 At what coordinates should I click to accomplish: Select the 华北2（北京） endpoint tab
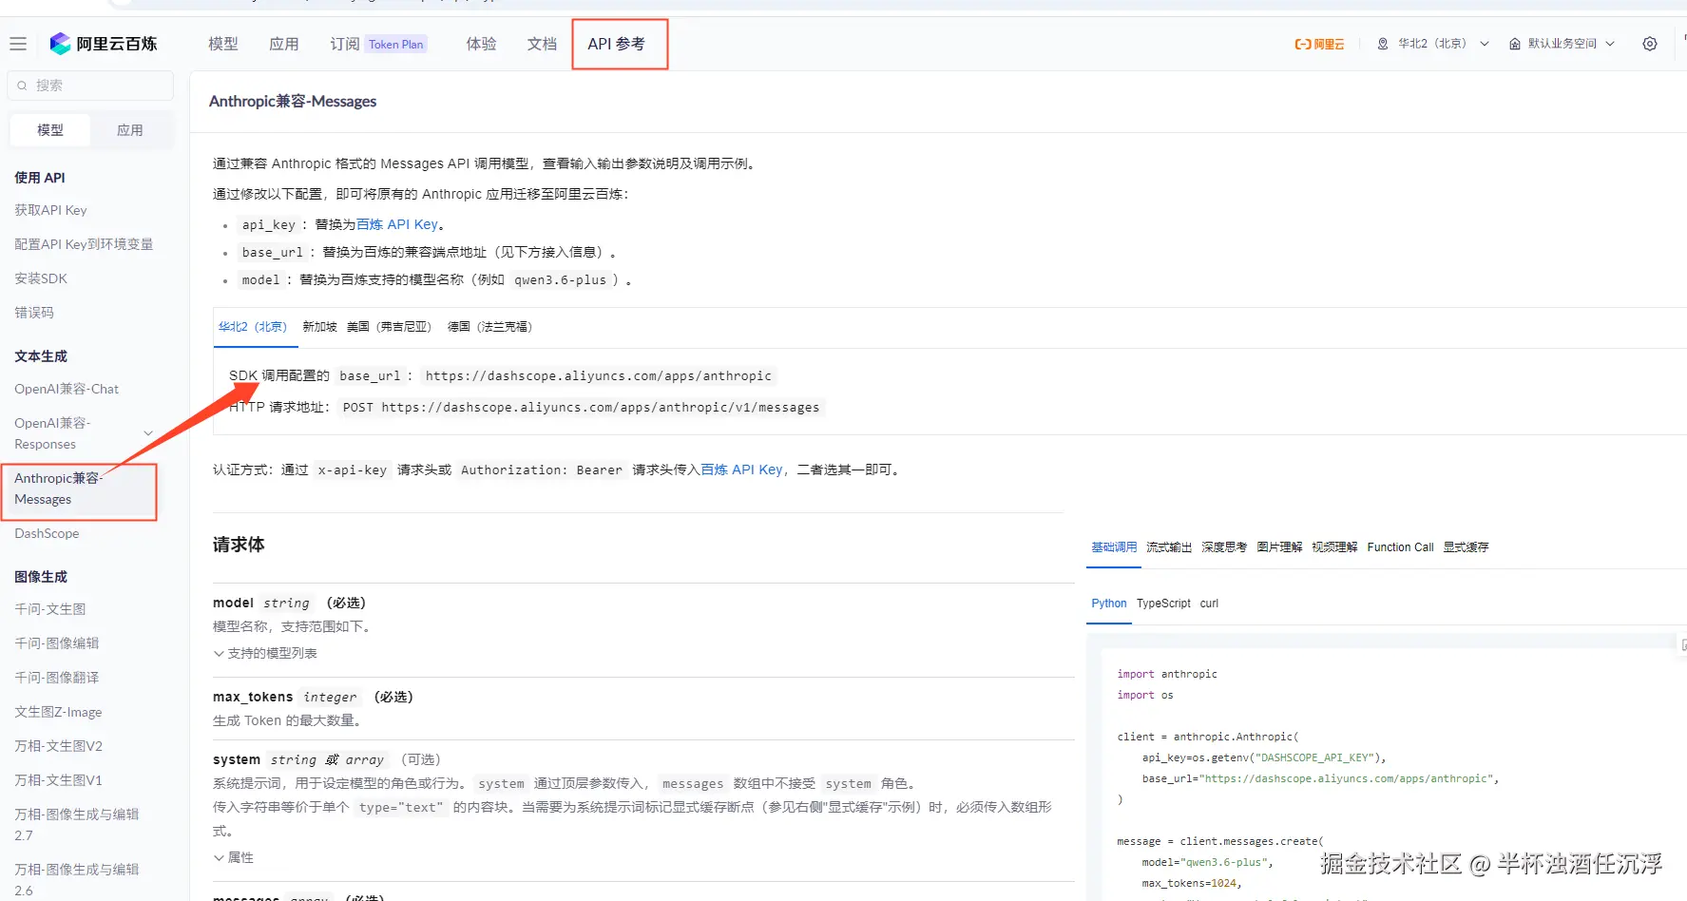click(253, 327)
